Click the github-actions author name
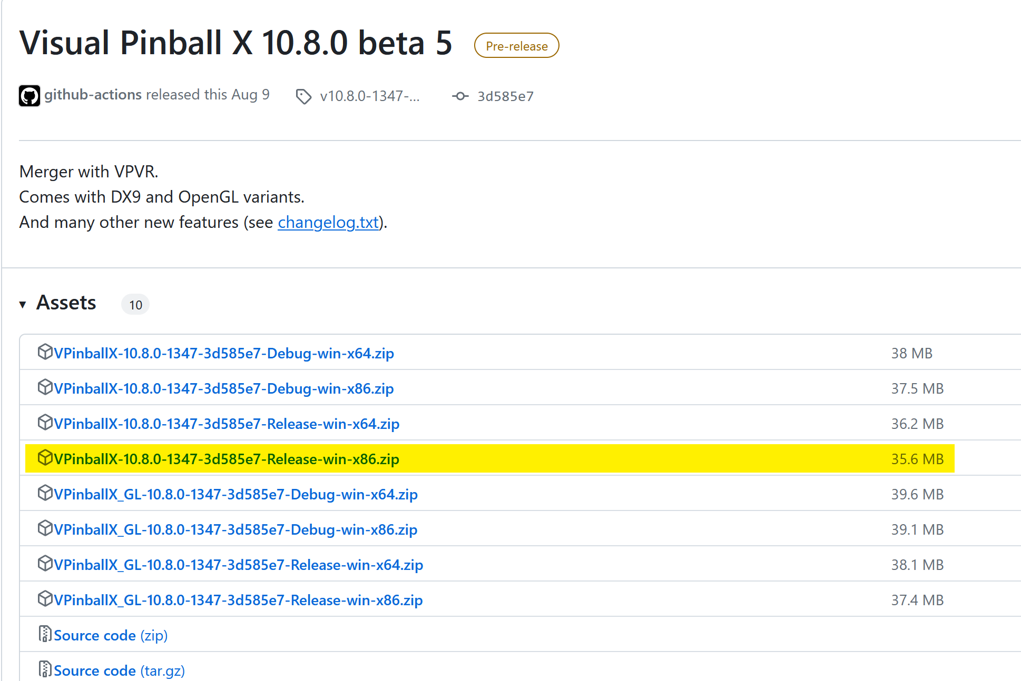This screenshot has width=1021, height=681. [93, 95]
